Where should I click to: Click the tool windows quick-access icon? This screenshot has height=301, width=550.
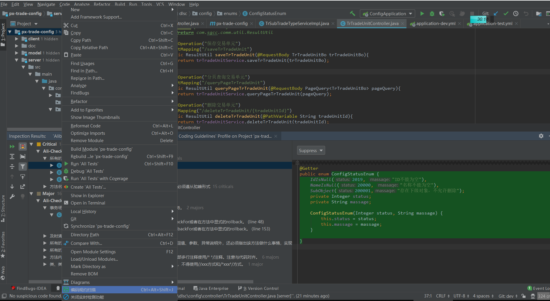coord(4,296)
